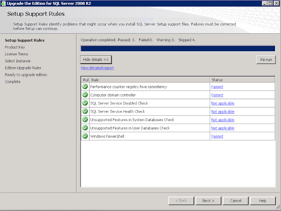281x211 pixels.
Task: Sort by the Rule column header
Action: [150, 80]
